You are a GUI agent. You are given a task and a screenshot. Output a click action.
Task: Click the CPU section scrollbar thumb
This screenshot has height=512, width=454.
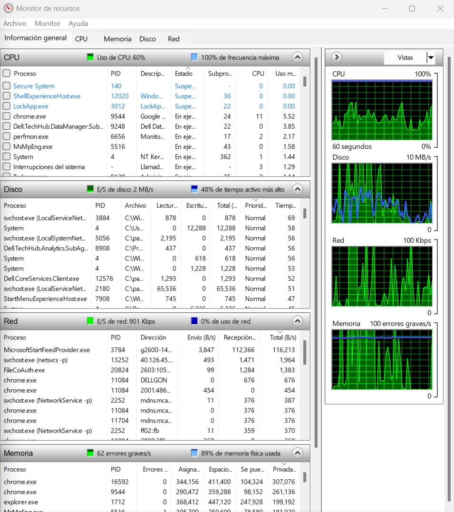click(305, 81)
